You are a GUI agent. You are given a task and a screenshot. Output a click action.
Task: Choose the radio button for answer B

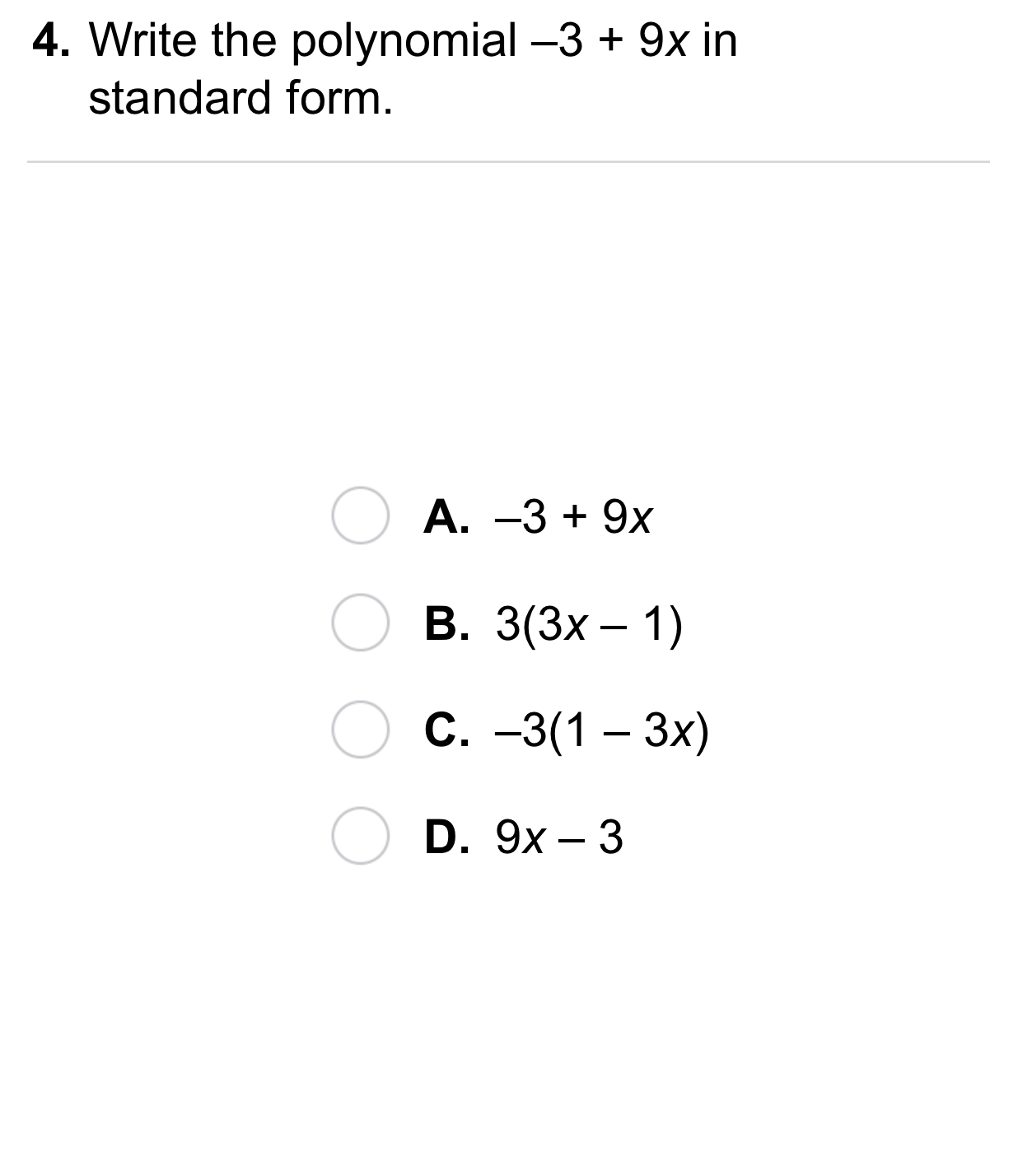[x=360, y=623]
